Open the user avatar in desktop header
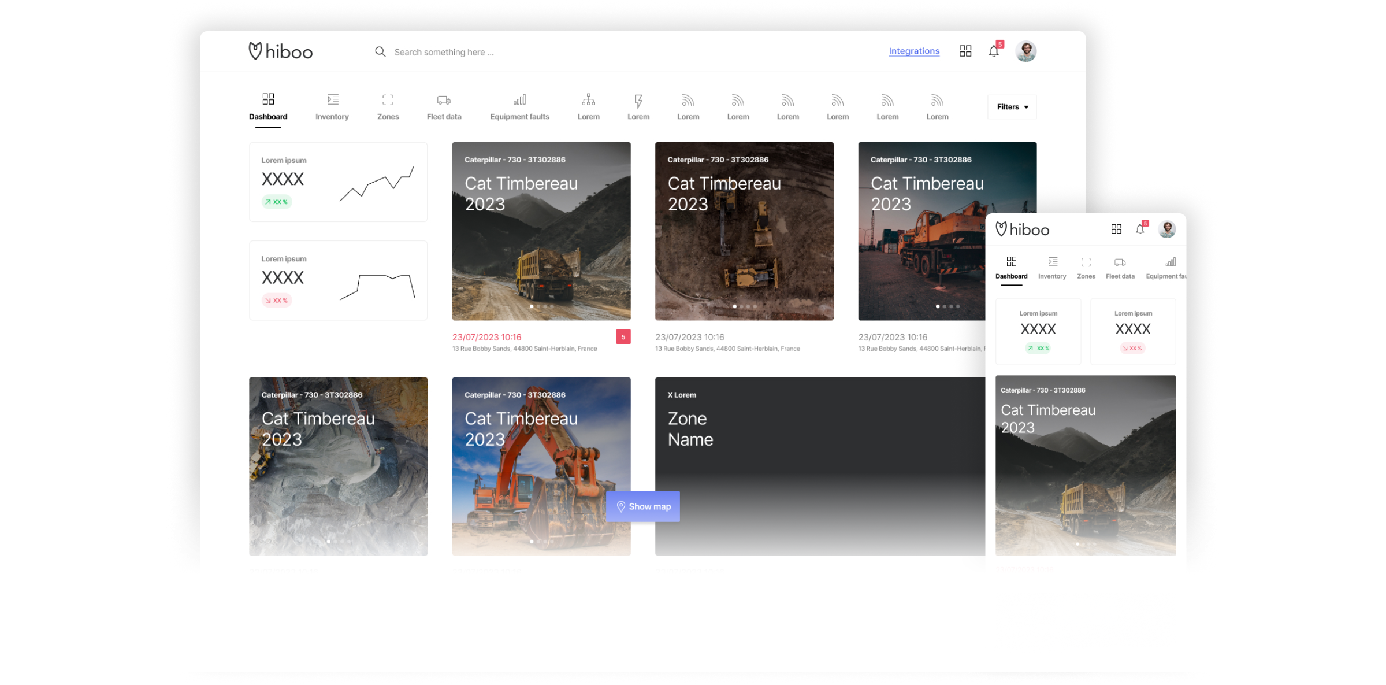The width and height of the screenshot is (1386, 685). tap(1026, 51)
